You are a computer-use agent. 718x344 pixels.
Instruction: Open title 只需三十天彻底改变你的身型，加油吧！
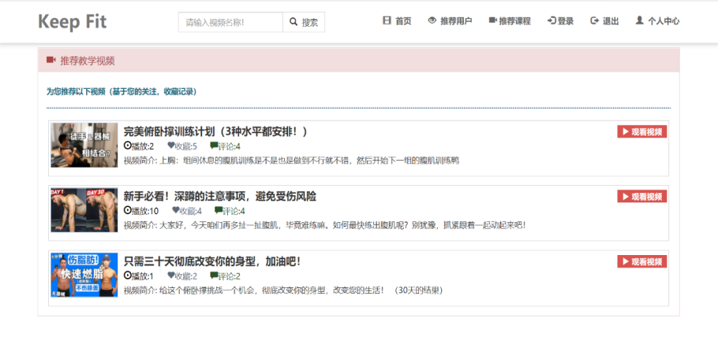pos(212,262)
